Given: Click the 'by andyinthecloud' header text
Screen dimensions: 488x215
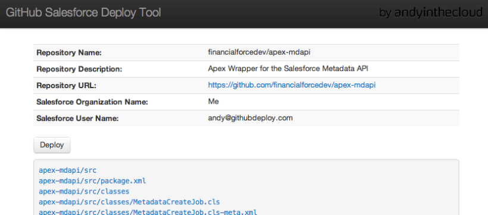Looking at the screenshot, I should click(x=431, y=13).
